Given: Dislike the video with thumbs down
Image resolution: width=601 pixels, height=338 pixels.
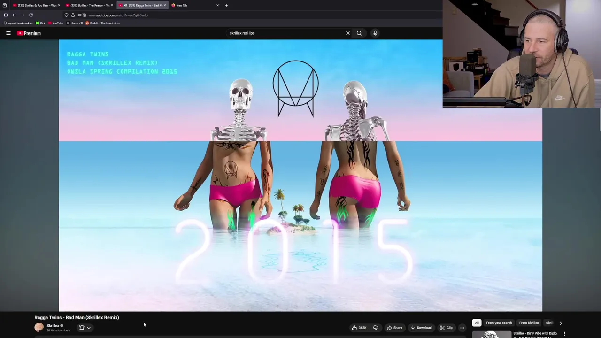Looking at the screenshot, I should (376, 328).
